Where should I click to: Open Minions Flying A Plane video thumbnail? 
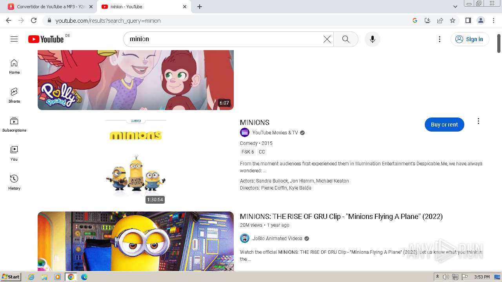click(x=136, y=241)
